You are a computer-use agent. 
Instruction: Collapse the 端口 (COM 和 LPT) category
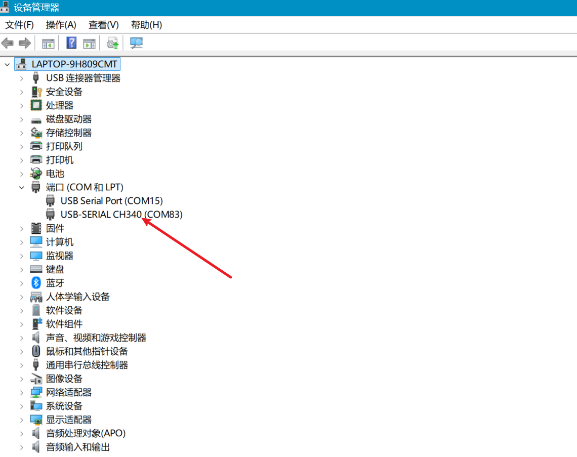pos(22,188)
